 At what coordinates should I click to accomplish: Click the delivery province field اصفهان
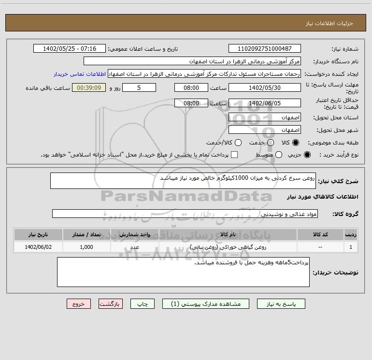[x=265, y=117]
